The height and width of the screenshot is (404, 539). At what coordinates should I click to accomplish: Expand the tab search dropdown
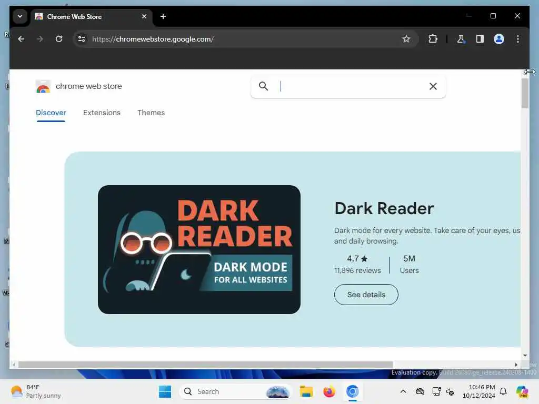pyautogui.click(x=20, y=16)
